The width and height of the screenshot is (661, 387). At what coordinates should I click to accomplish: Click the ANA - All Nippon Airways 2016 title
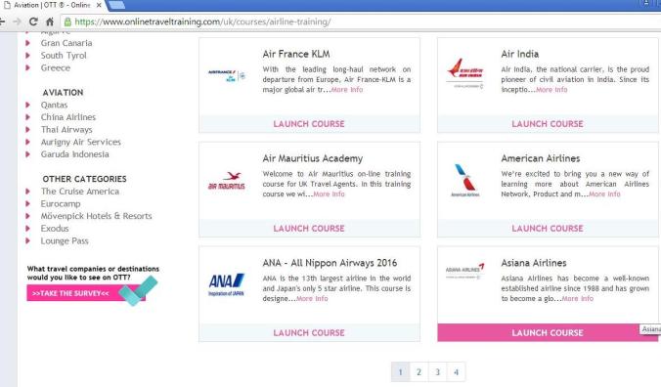tap(330, 263)
